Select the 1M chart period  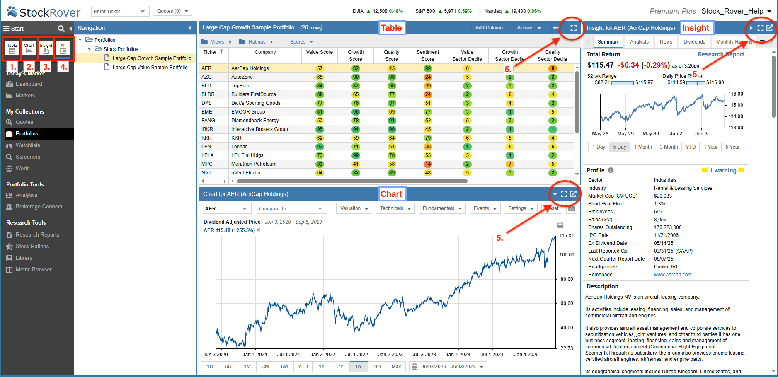[247, 367]
